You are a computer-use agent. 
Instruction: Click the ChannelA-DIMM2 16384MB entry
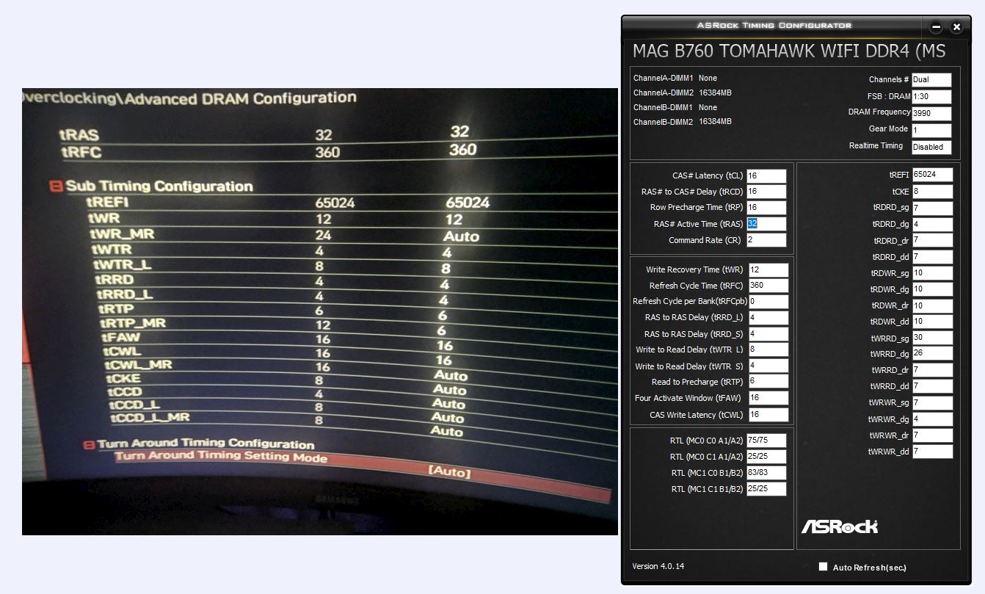pos(683,93)
